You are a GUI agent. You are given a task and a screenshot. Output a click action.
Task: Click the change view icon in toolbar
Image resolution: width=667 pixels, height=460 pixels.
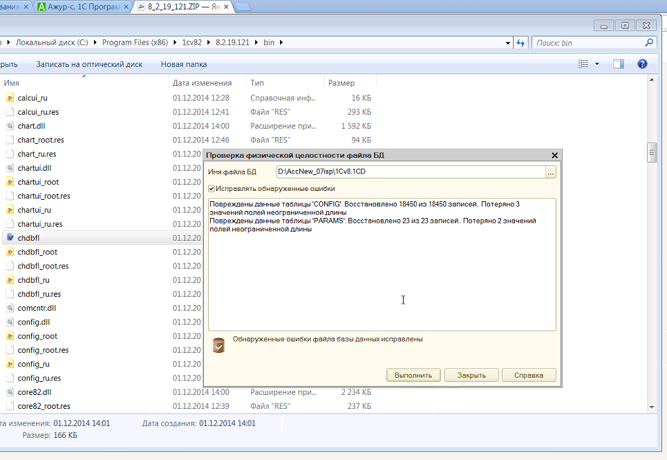pyautogui.click(x=583, y=64)
